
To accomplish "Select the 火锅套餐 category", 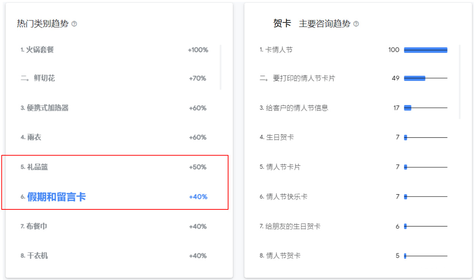I will (40, 50).
